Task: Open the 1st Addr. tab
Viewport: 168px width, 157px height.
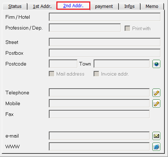Action: pos(42,6)
